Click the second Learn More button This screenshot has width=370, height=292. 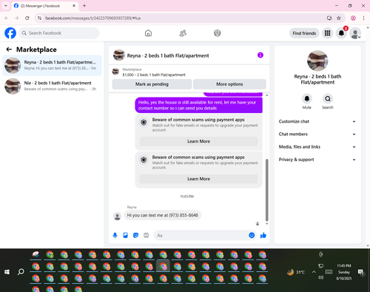(198, 179)
